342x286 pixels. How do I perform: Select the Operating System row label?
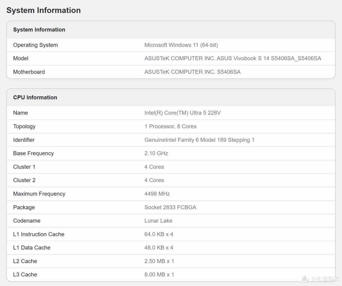tap(35, 45)
